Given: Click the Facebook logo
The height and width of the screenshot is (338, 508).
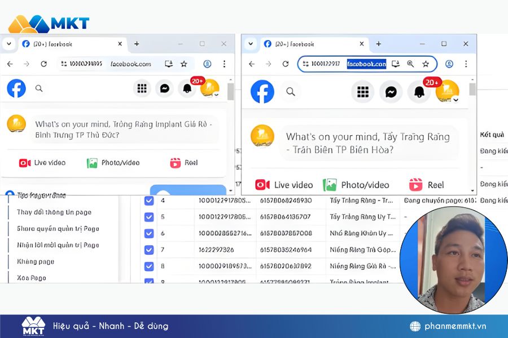Looking at the screenshot, I should (x=262, y=91).
